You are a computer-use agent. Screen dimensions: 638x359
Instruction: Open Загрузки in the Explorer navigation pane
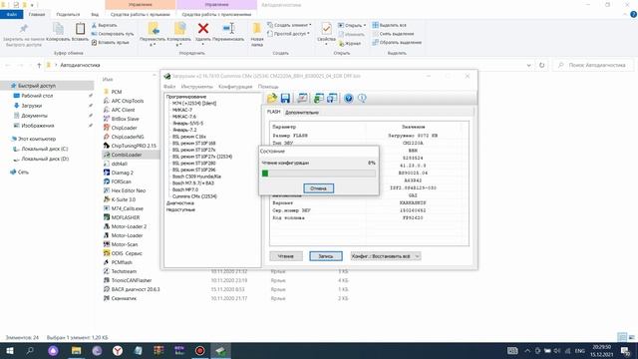[31, 106]
